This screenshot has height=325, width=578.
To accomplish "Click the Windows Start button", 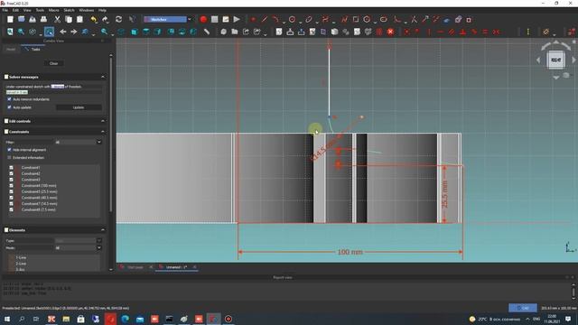I will coord(6,319).
